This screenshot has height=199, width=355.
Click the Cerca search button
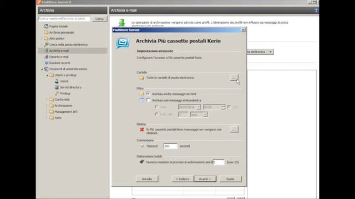tap(99, 19)
